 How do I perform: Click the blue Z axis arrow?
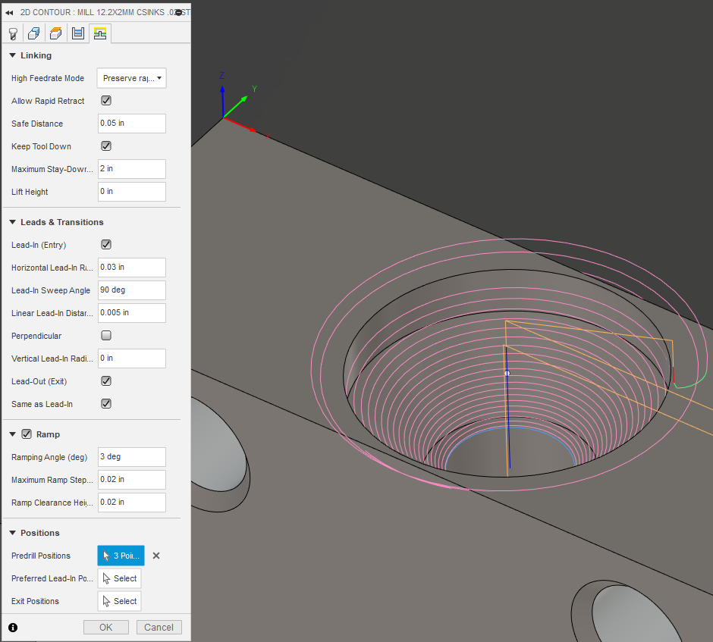pos(222,101)
